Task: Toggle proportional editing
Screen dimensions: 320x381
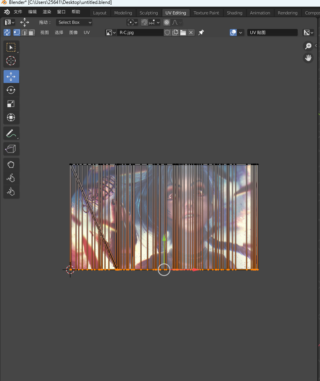Action: click(167, 22)
